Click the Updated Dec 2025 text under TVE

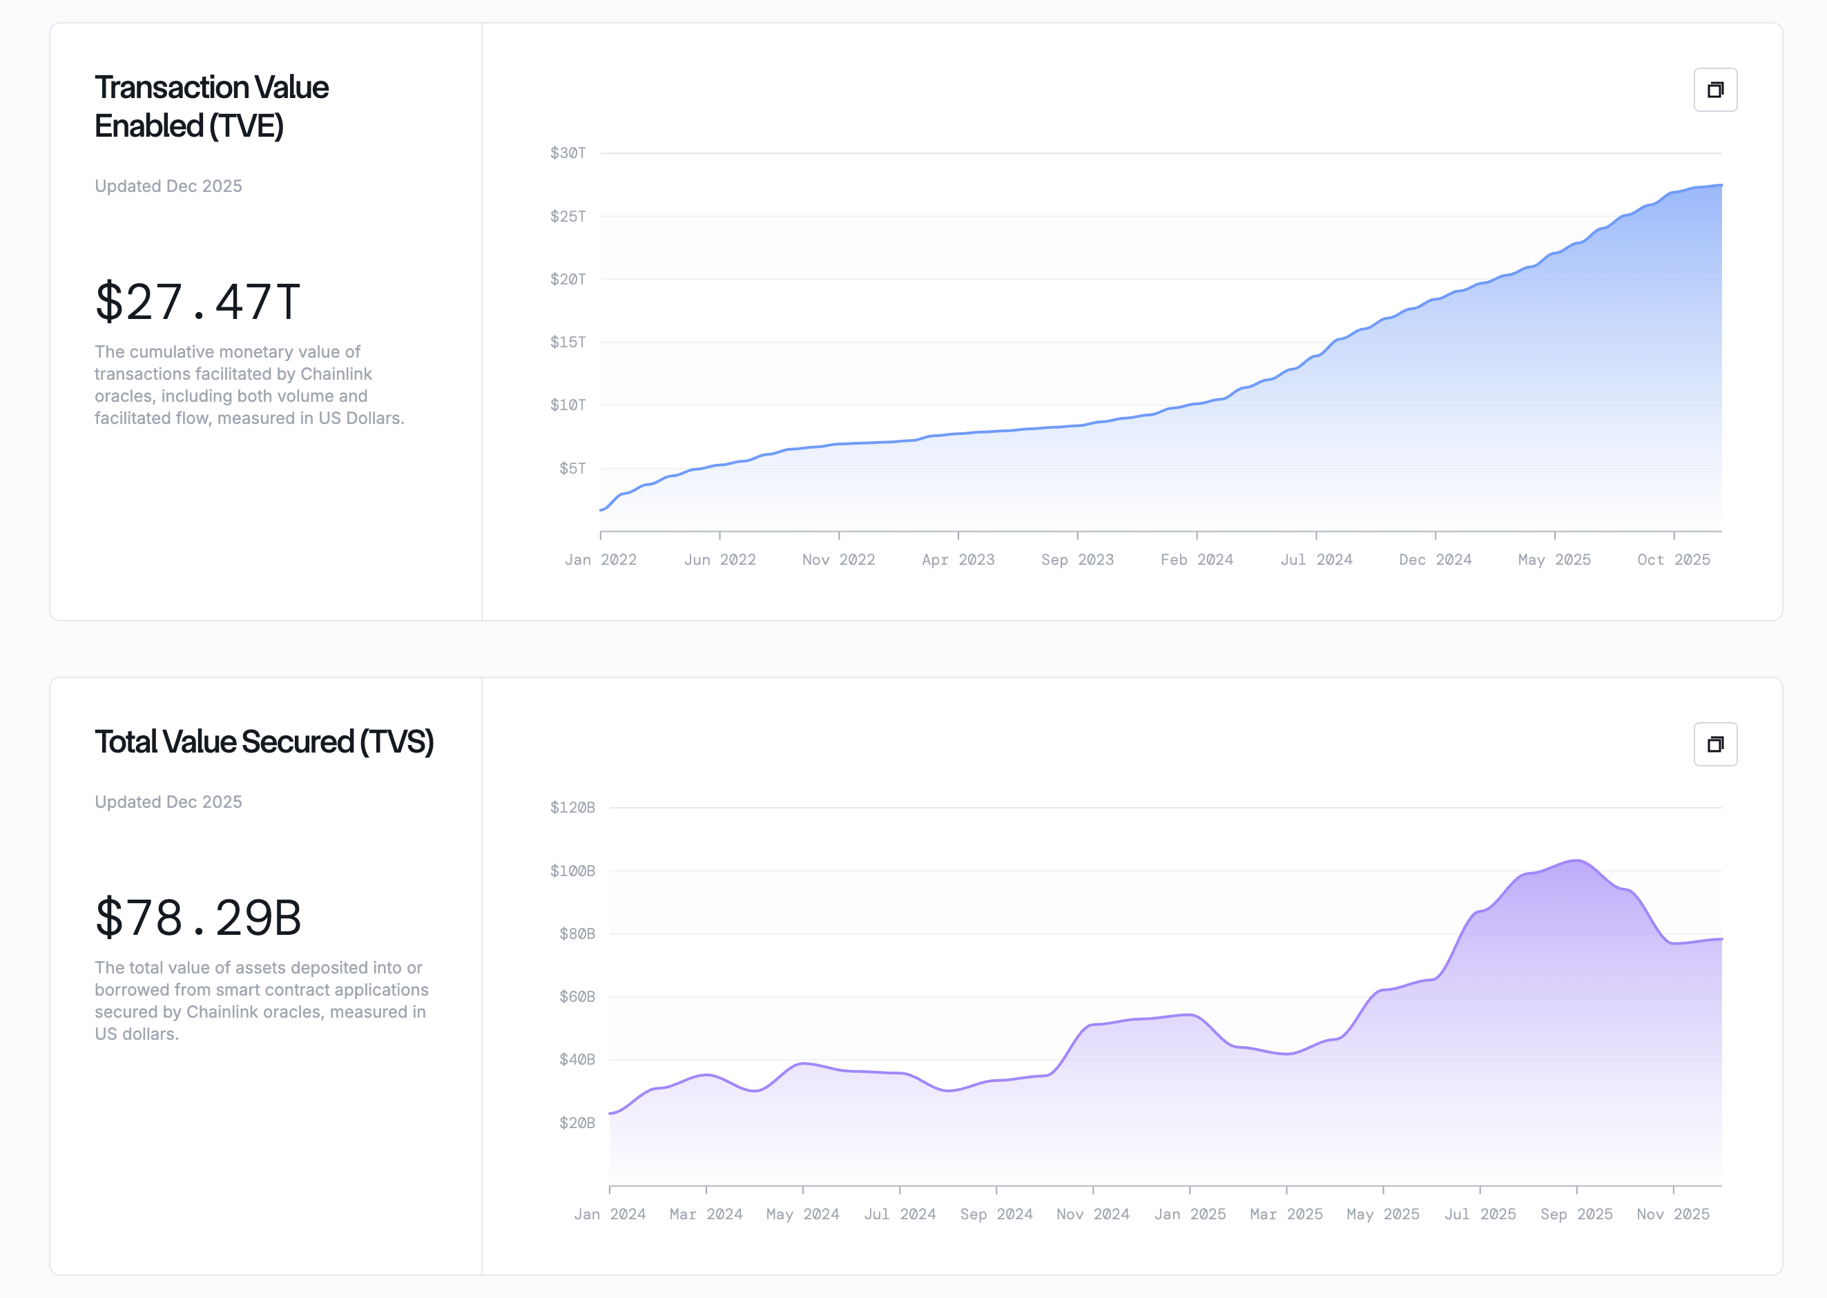168,186
